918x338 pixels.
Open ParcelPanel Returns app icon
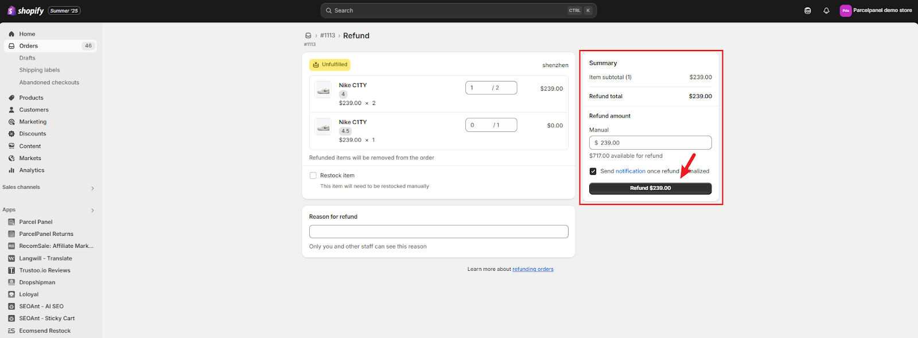tap(11, 234)
